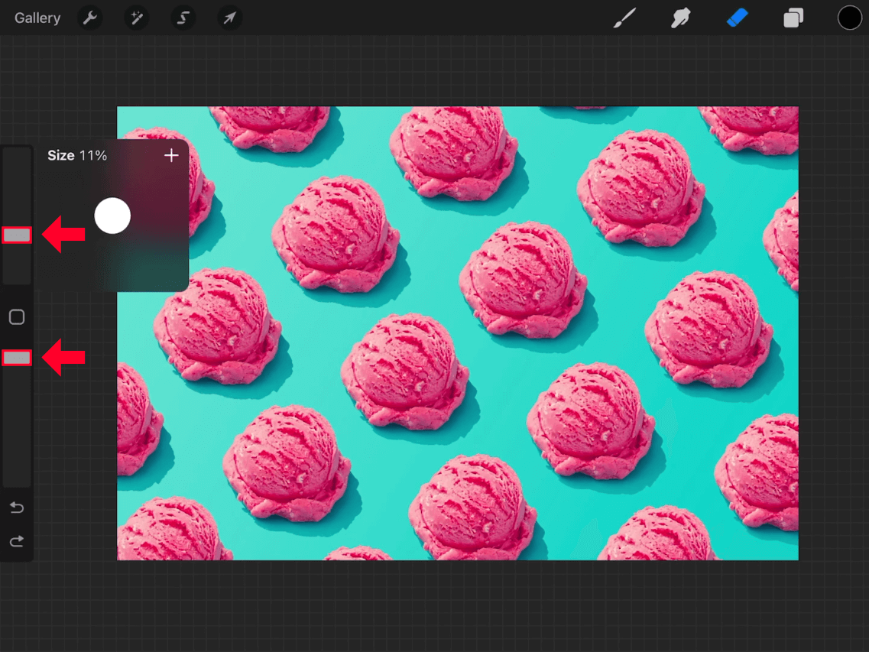Select the Paint brush tool
869x652 pixels.
pos(624,18)
